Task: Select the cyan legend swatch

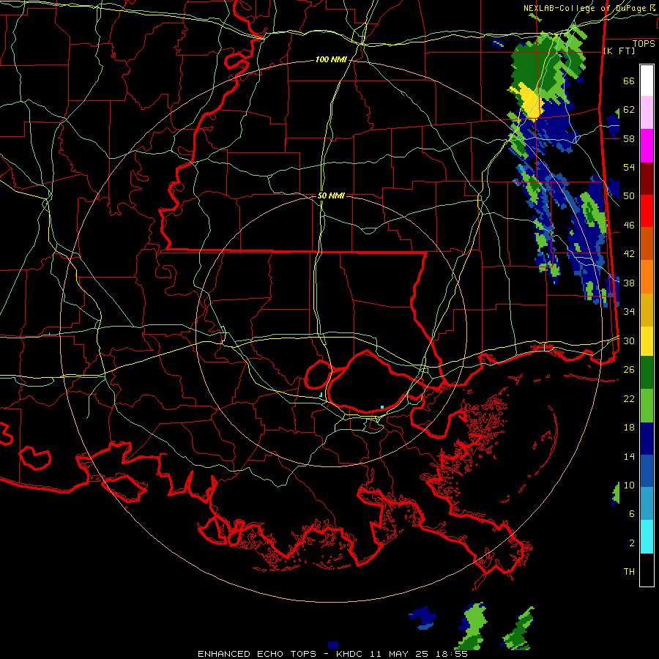Action: (647, 537)
